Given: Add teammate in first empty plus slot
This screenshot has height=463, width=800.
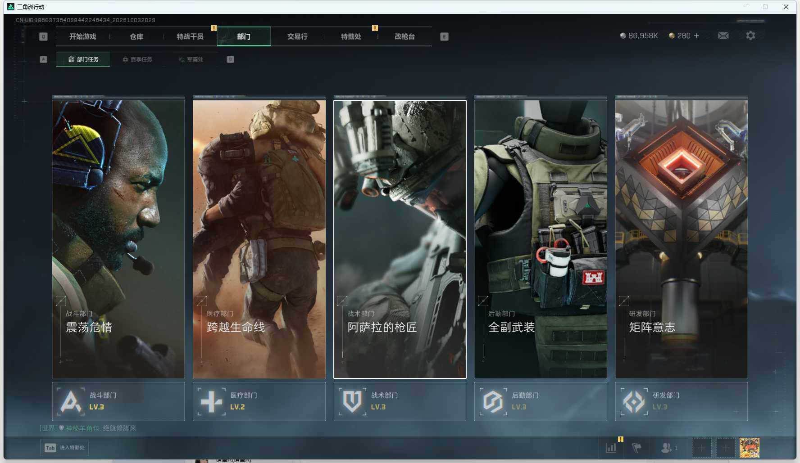Looking at the screenshot, I should 701,448.
